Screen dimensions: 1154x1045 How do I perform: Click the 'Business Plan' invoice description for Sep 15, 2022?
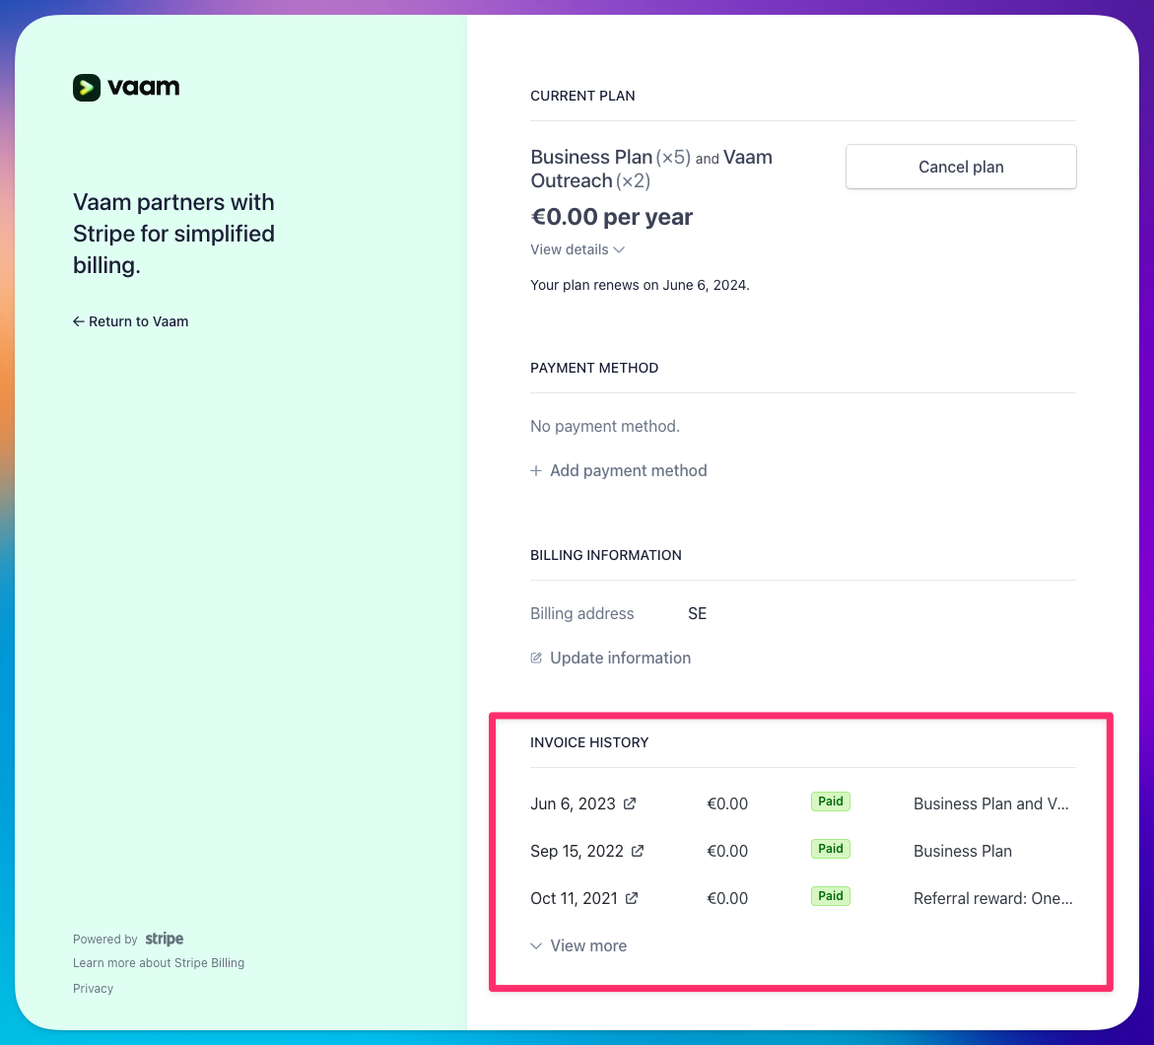(x=963, y=851)
